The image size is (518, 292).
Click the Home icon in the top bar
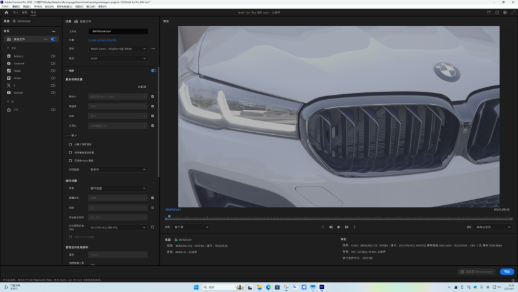click(6, 12)
